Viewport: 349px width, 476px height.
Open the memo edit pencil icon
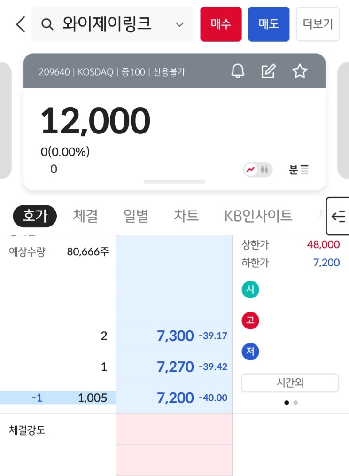click(269, 71)
